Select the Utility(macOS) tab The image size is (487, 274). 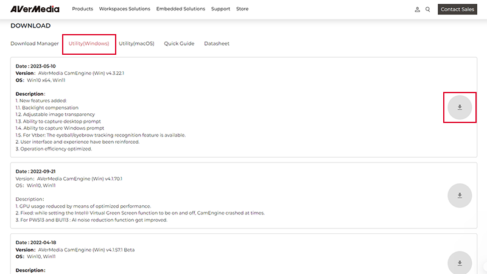136,43
